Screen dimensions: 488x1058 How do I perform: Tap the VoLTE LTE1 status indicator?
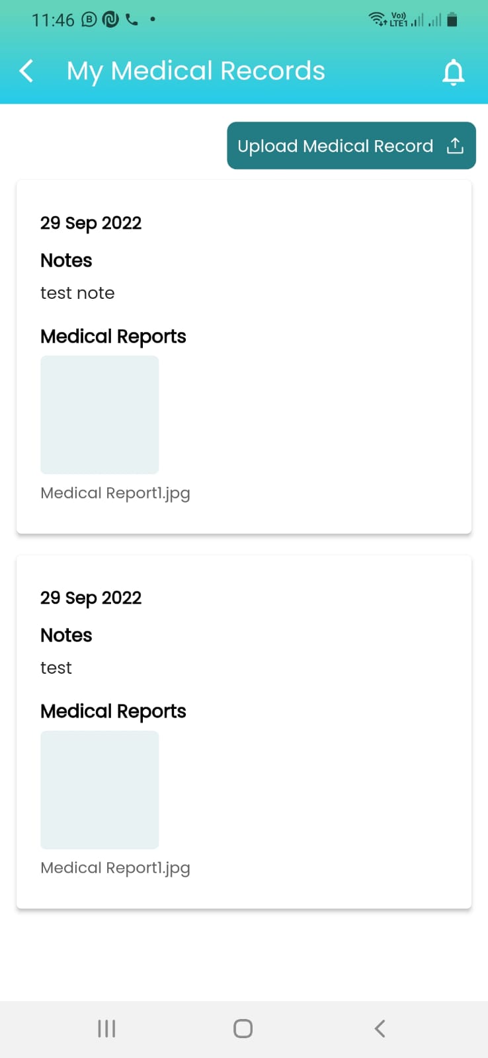point(399,19)
